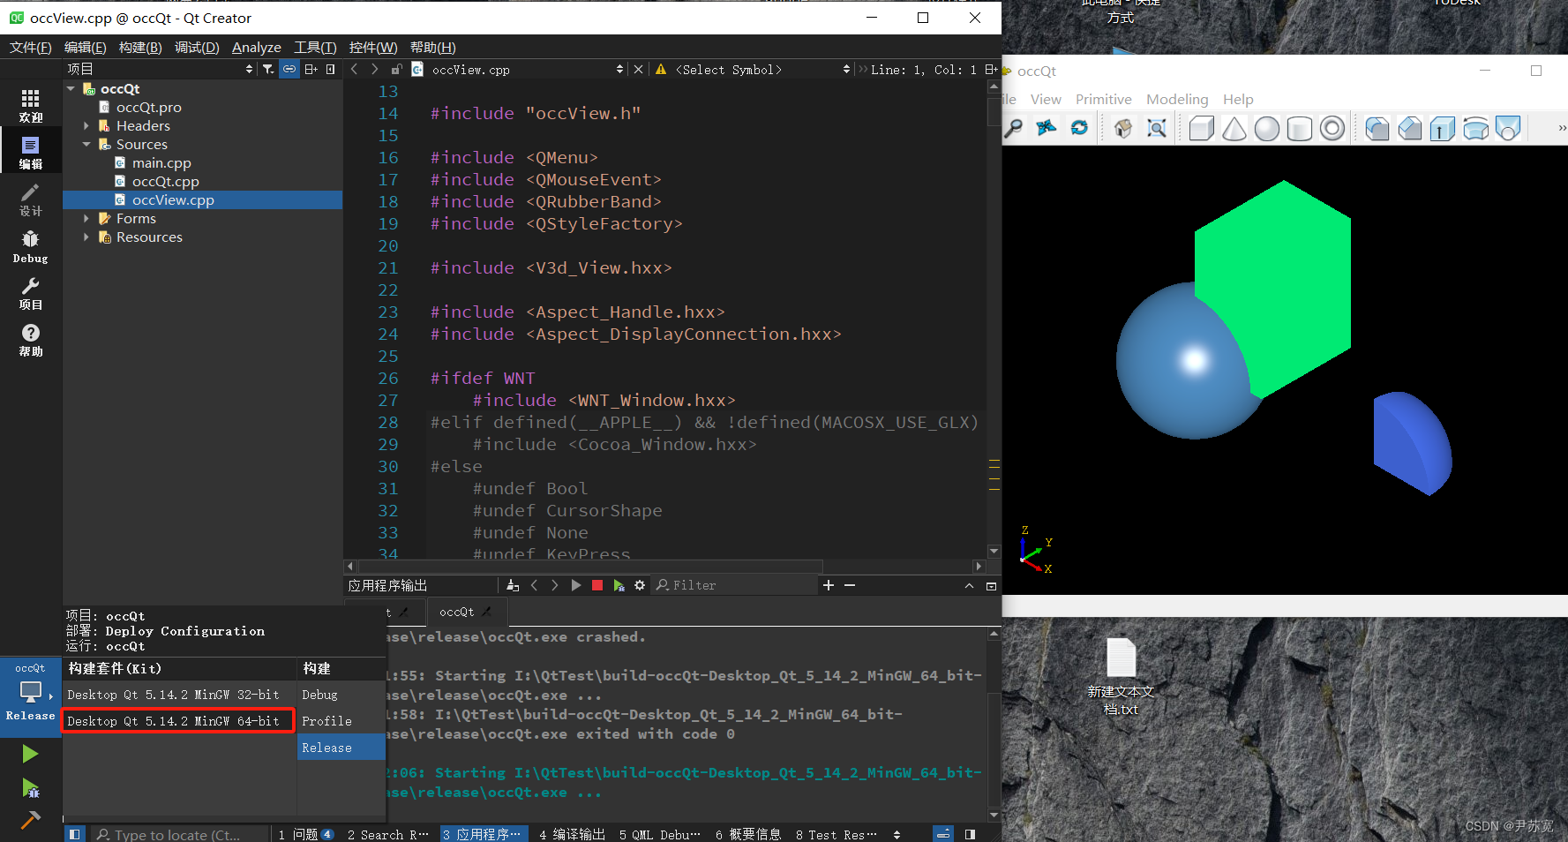This screenshot has width=1568, height=842.
Task: Create a box primitive in occQt
Action: point(1201,128)
